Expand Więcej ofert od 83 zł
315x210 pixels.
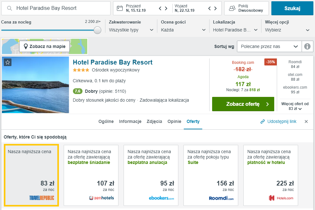295,106
